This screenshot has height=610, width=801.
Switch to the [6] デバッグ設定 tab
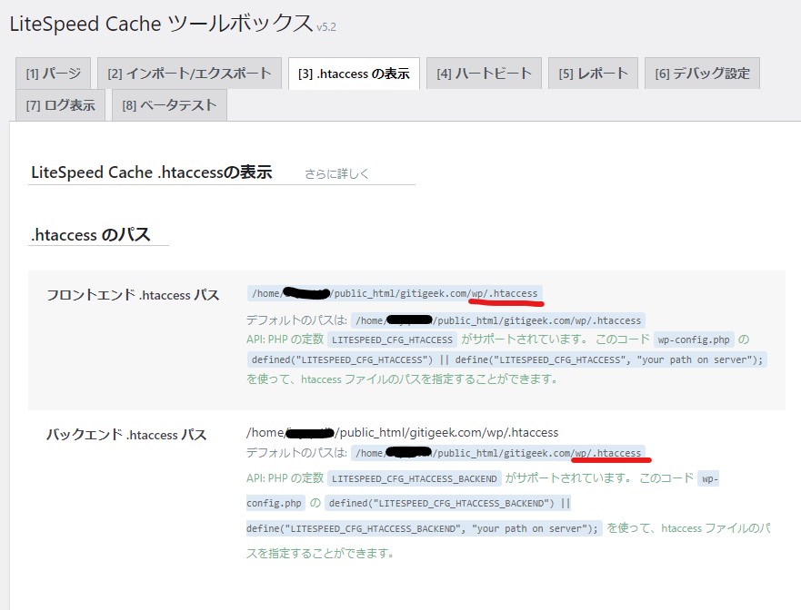click(702, 74)
